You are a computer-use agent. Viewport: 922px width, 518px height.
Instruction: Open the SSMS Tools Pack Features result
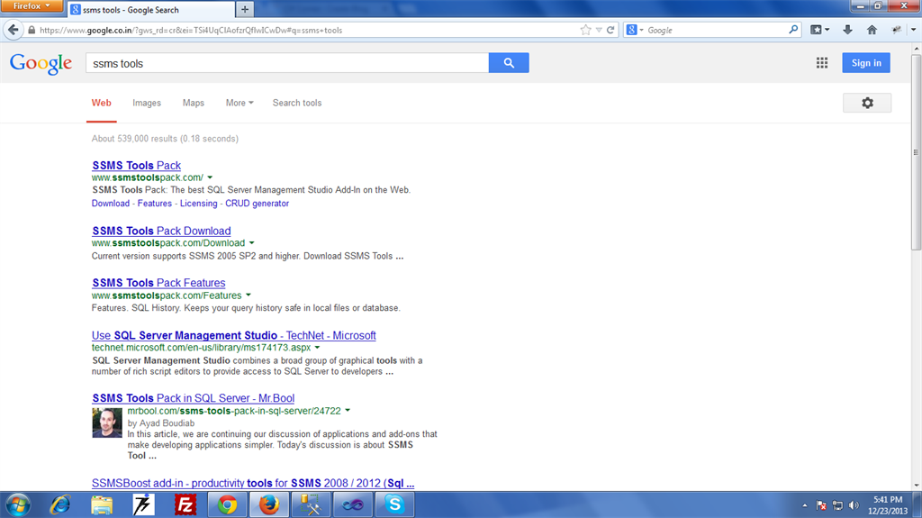point(158,283)
